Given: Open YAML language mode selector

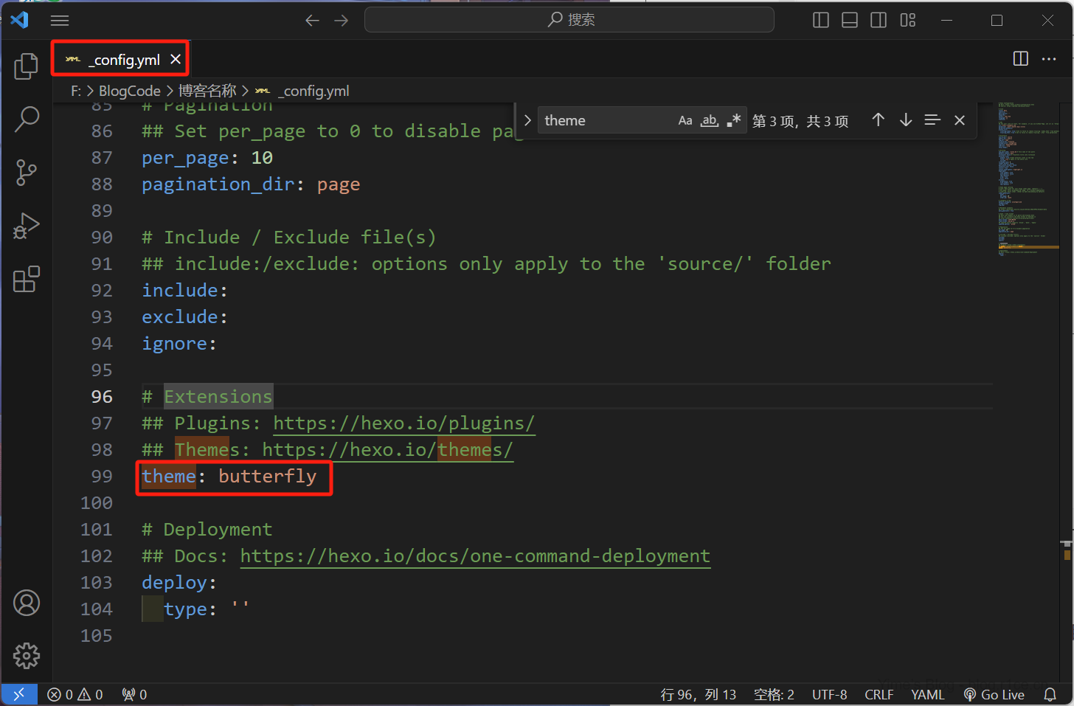Looking at the screenshot, I should [927, 695].
